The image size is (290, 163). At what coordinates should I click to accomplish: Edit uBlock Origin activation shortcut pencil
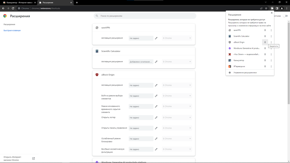[156, 85]
